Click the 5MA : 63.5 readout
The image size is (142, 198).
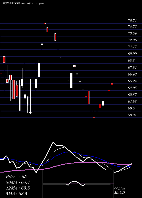pos(16,194)
